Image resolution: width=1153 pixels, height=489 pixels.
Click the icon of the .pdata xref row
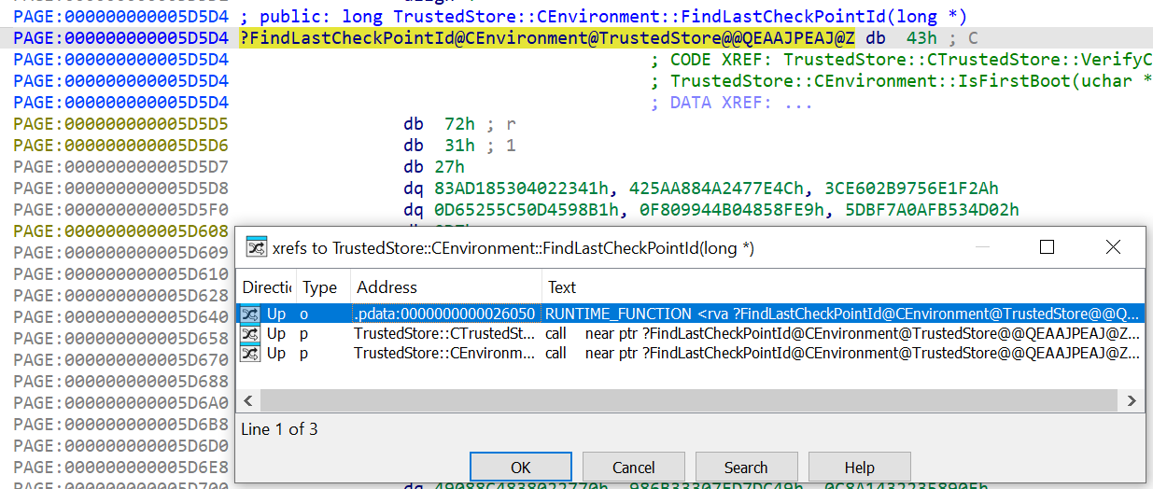pos(250,314)
